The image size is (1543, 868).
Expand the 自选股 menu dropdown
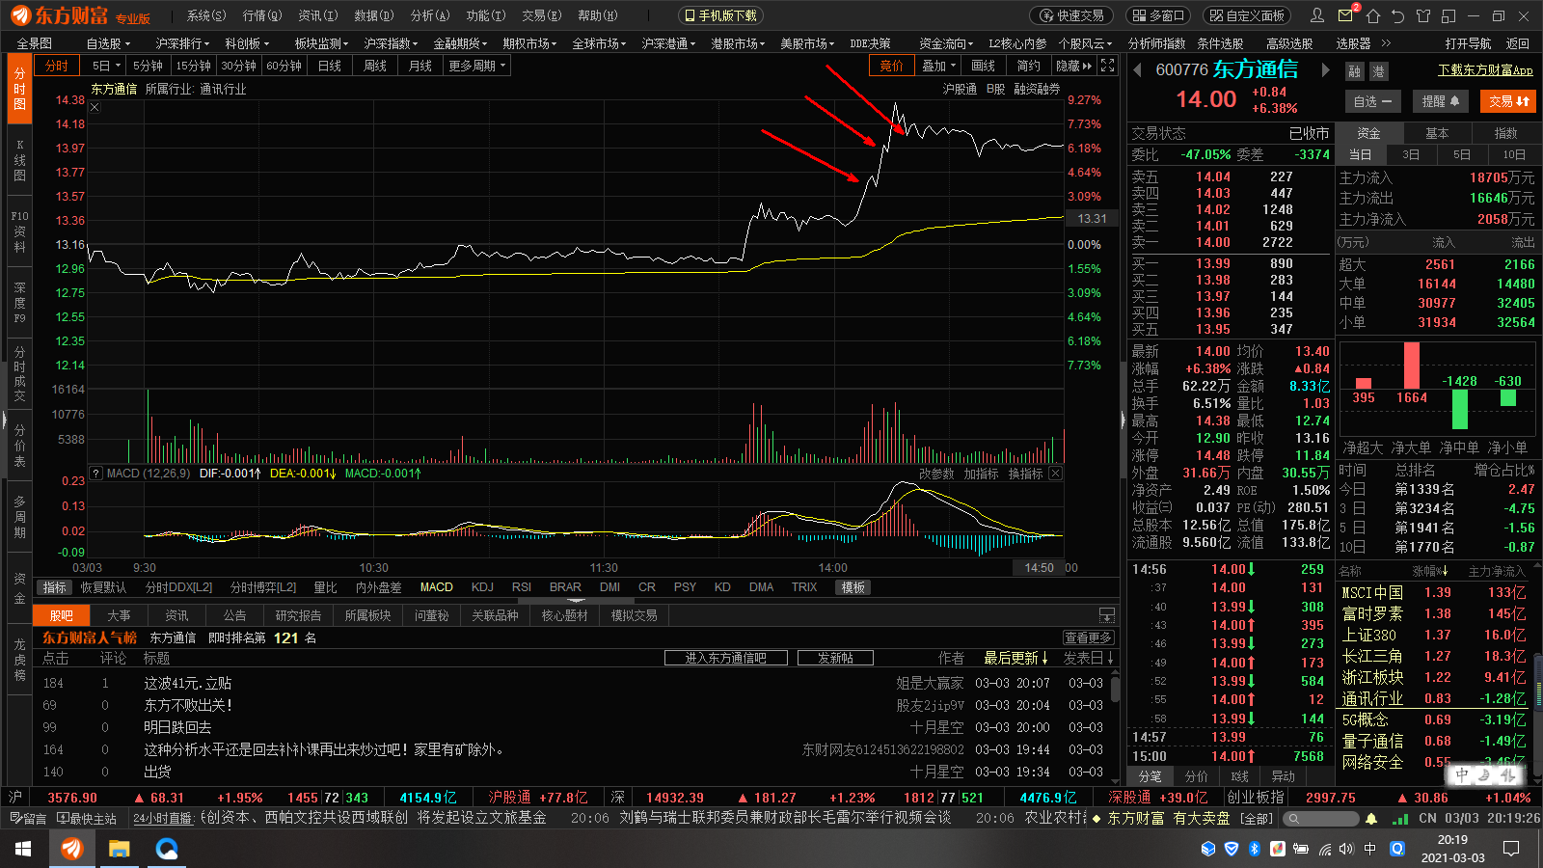tap(110, 43)
